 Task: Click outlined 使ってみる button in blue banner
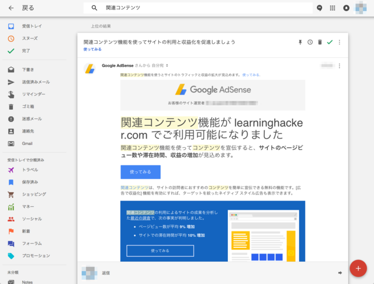[160, 251]
